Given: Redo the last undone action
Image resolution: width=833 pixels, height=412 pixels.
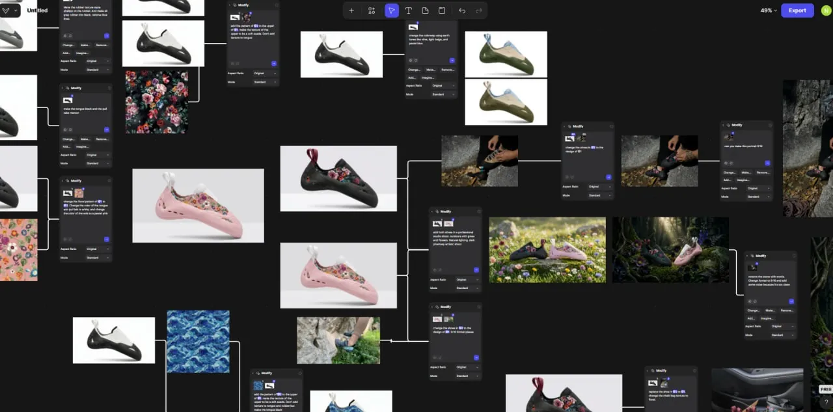Looking at the screenshot, I should (x=479, y=10).
